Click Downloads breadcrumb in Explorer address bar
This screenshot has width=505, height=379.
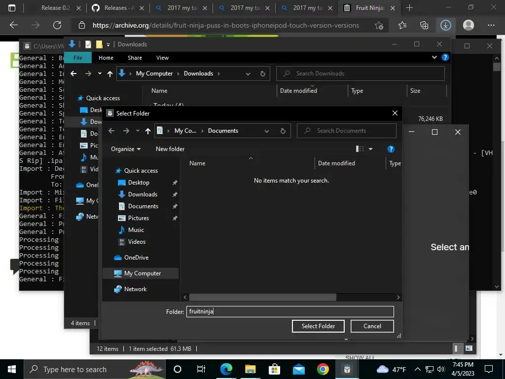[x=198, y=74]
